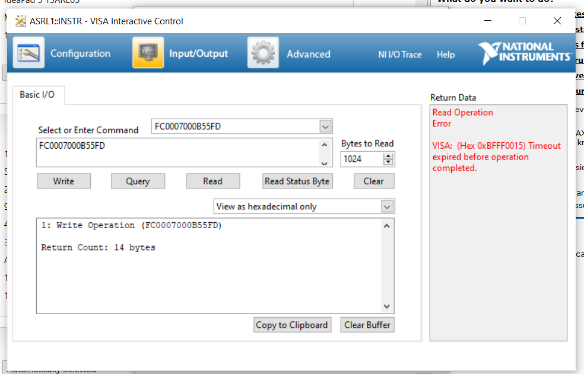Click the Return Data label
This screenshot has height=374, width=584.
pyautogui.click(x=453, y=97)
